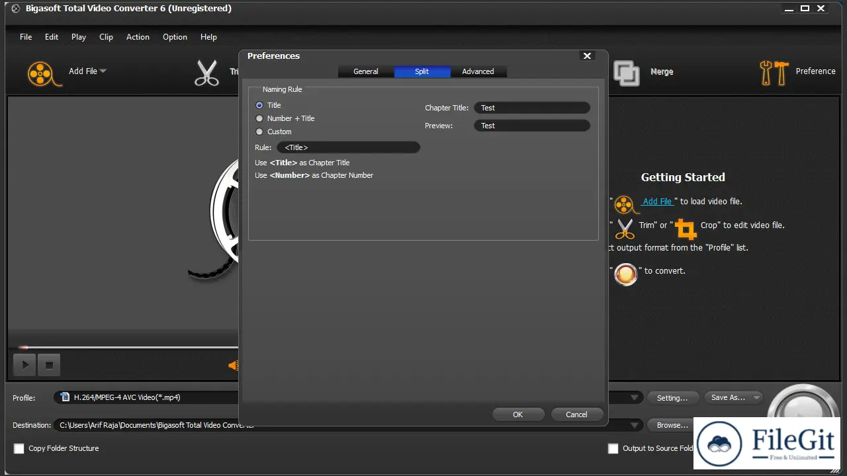The image size is (847, 476).
Task: Enable Copy Folder Structure checkbox
Action: [x=19, y=448]
